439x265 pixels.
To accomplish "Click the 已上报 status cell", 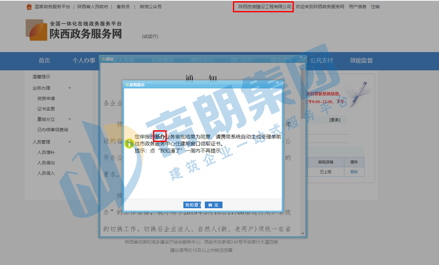I will [326, 172].
